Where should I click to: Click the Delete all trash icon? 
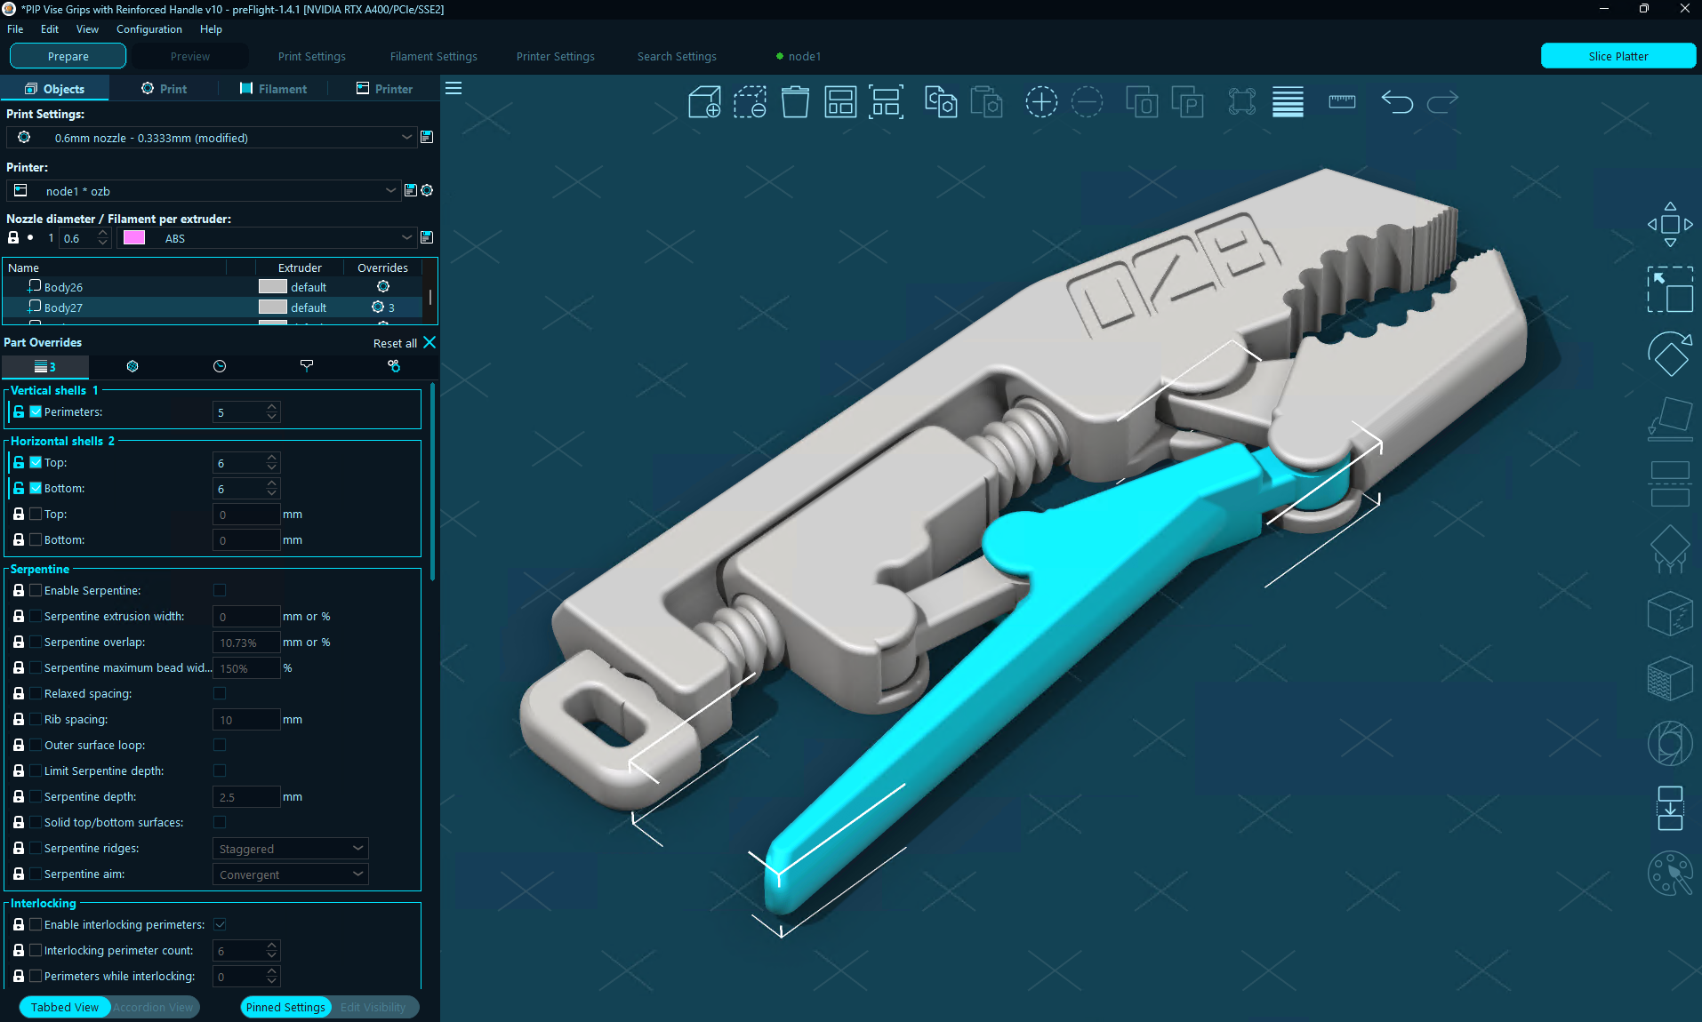(795, 102)
